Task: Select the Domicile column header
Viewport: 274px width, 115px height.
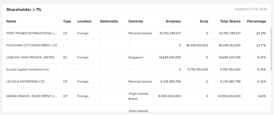Action: [x=136, y=21]
